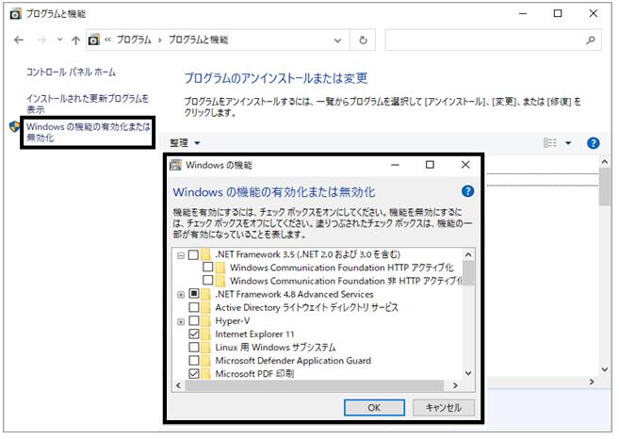Viewport: 619px width, 439px height.
Task: Click in the search box field
Action: click(x=485, y=40)
